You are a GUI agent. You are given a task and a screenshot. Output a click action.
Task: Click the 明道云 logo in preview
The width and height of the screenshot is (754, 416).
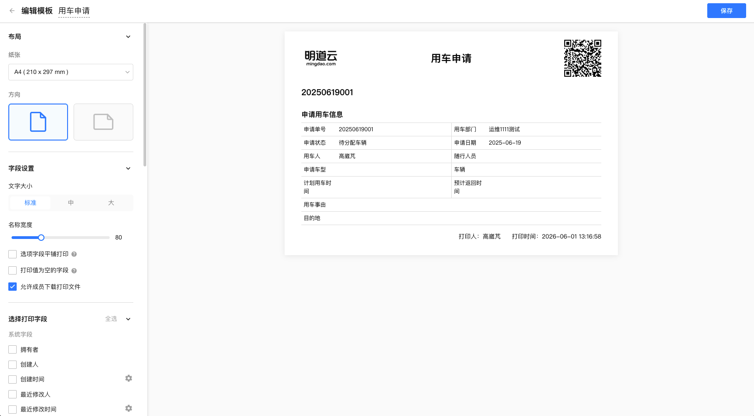click(x=321, y=58)
